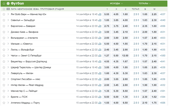Expand the Брюгге — ПСЖ row chevron

pyautogui.click(x=8, y=97)
